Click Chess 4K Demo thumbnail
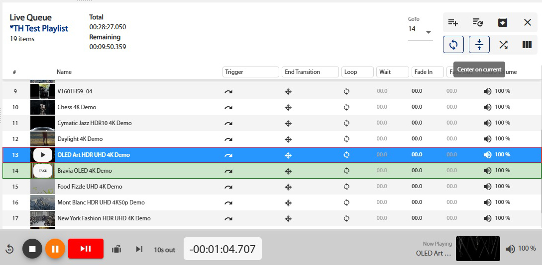The image size is (542, 265). pyautogui.click(x=43, y=107)
